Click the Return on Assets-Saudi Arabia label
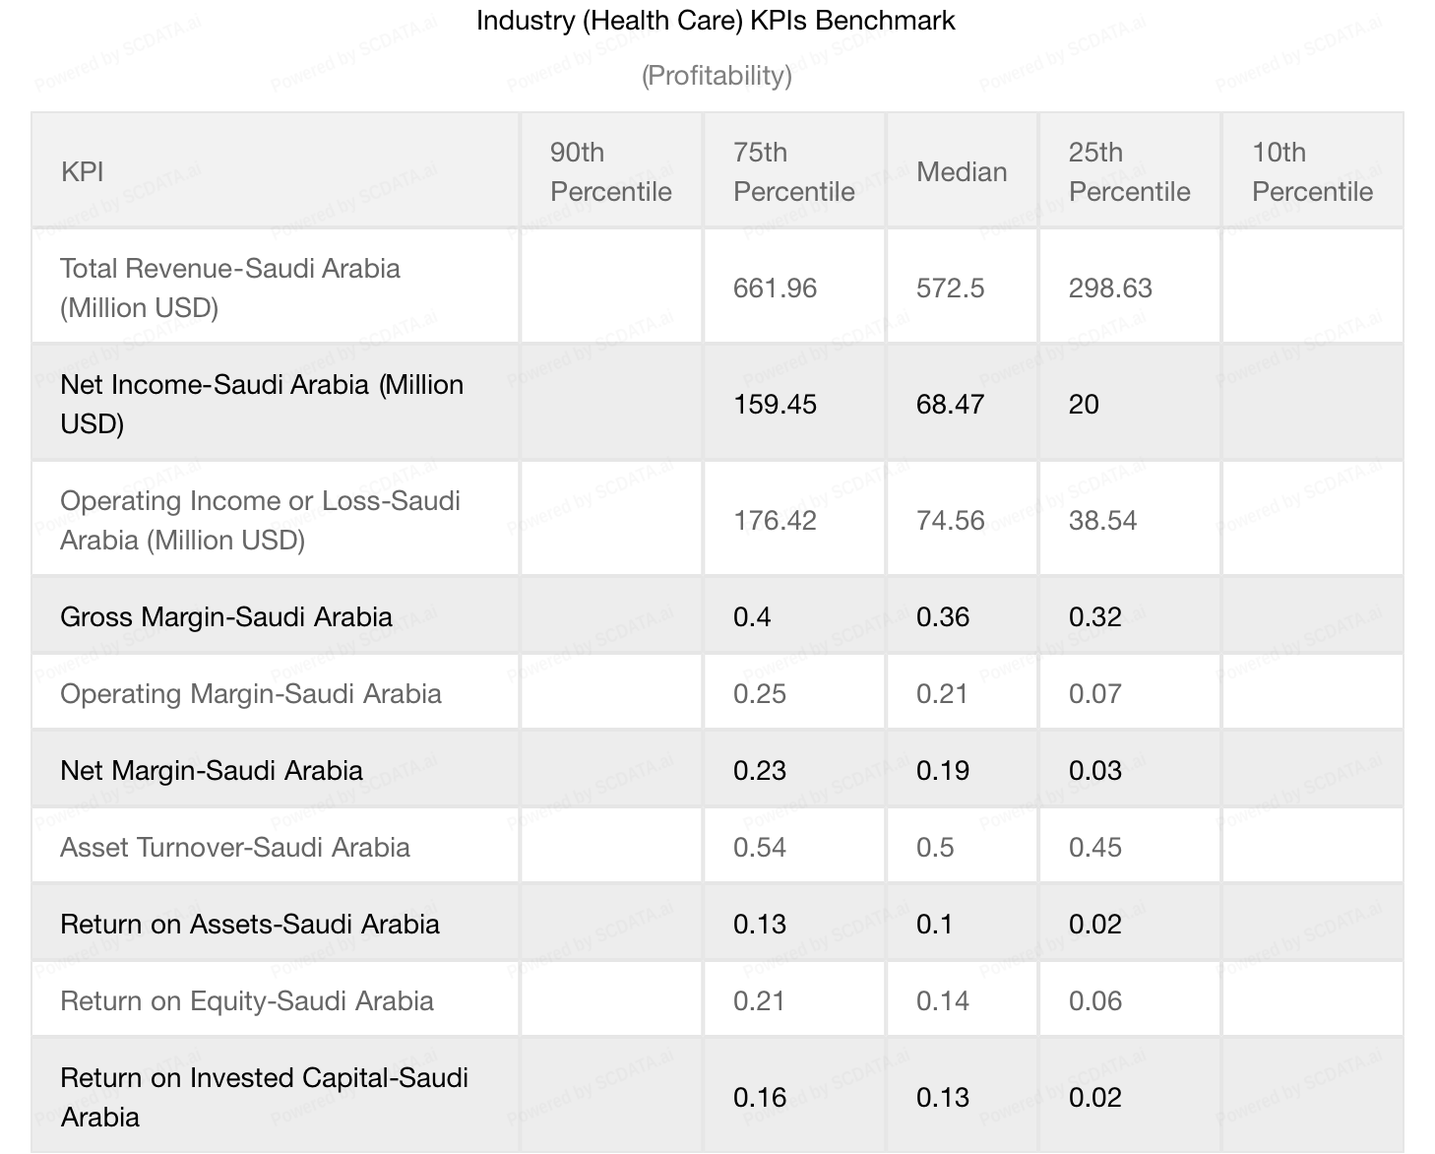This screenshot has width=1435, height=1154. pos(250,924)
